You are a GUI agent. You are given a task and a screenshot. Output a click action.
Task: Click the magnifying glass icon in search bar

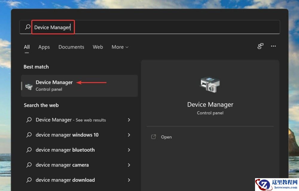click(x=27, y=27)
